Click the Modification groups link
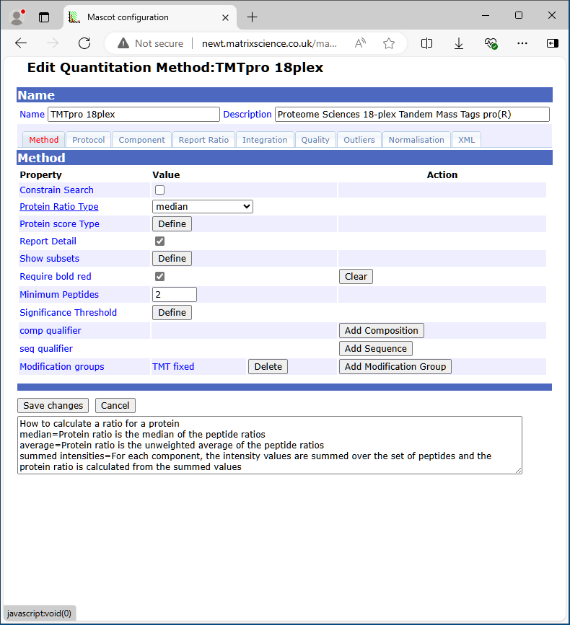 (x=62, y=367)
